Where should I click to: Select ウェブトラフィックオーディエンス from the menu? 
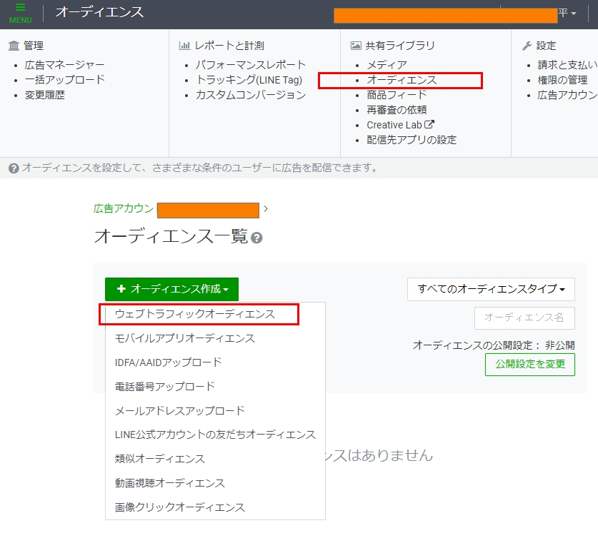tap(194, 314)
